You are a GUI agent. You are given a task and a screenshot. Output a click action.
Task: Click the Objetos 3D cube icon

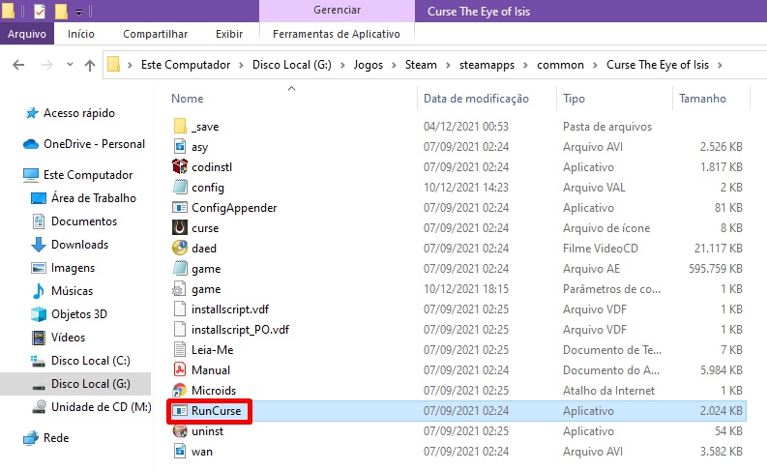point(38,314)
